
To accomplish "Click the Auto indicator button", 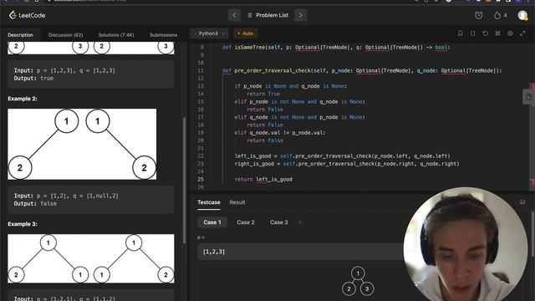I will tap(245, 33).
